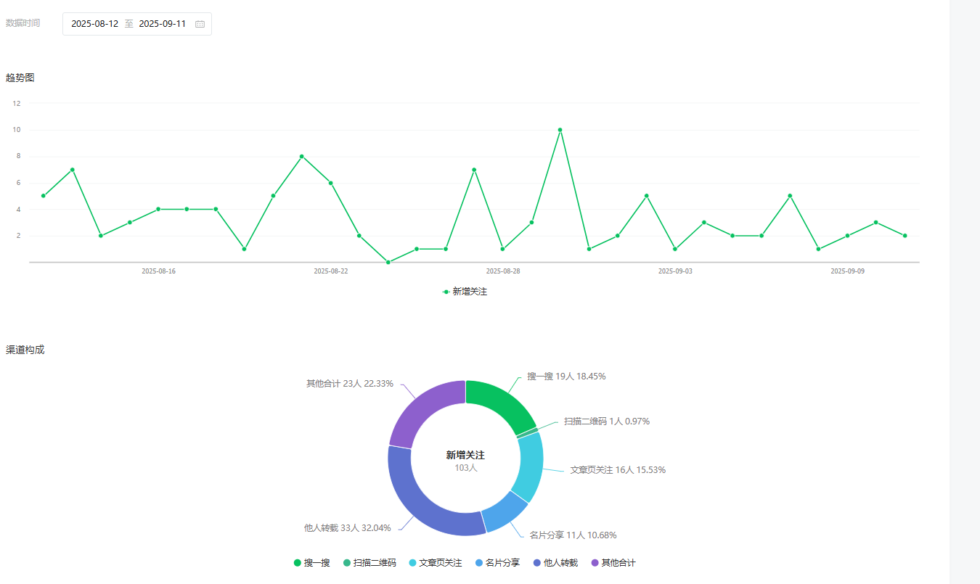
Task: Toggle the 新增关注 line chart legend
Action: (x=465, y=292)
